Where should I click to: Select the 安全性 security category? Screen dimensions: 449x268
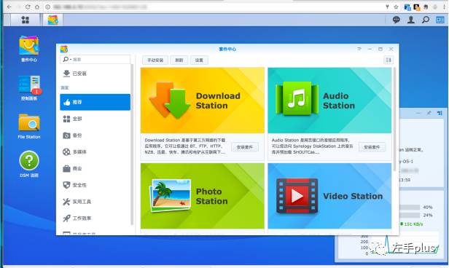coord(95,185)
